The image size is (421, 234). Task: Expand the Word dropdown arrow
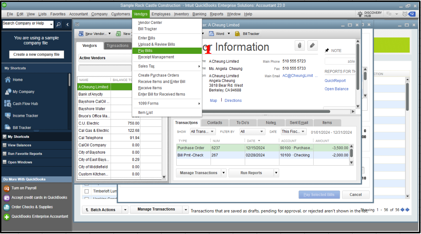[x=229, y=34]
